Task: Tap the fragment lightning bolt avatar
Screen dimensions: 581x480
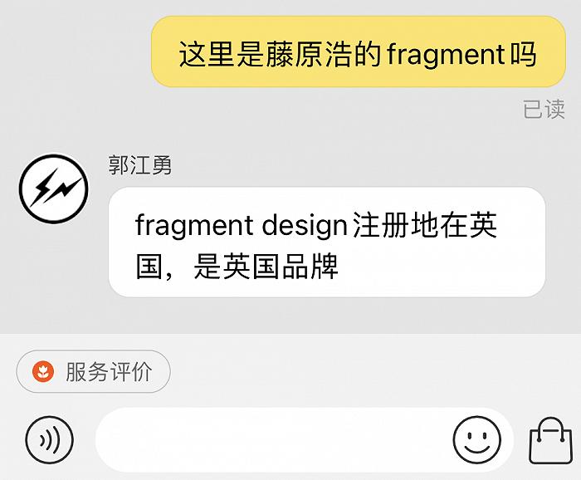Action: click(54, 189)
